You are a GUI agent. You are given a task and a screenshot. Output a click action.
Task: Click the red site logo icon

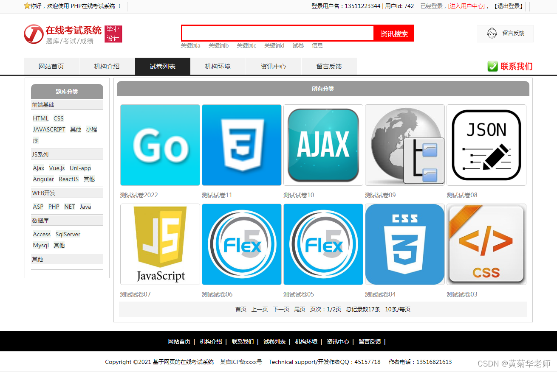34,34
